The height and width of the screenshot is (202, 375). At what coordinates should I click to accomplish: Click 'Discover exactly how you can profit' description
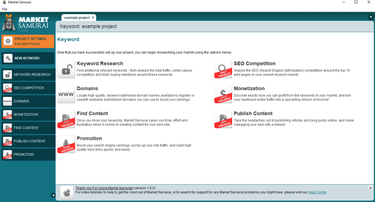(x=292, y=98)
